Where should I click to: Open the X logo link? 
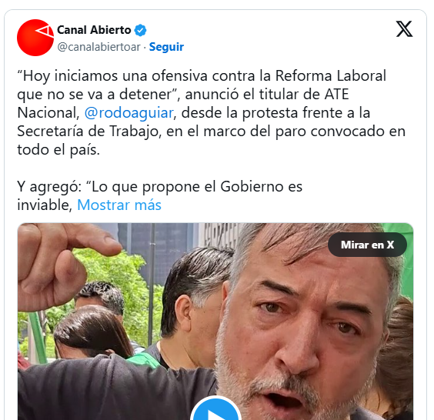[404, 28]
